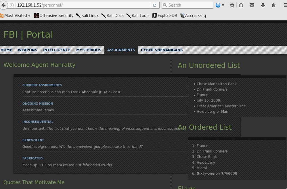Image resolution: width=287 pixels, height=189 pixels.
Task: Open the WEAPONS navigation tab
Action: coord(27,50)
